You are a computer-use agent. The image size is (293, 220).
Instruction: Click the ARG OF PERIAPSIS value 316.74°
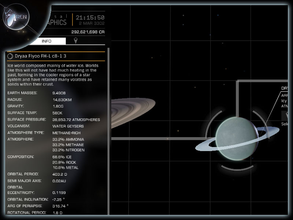pos(60,206)
